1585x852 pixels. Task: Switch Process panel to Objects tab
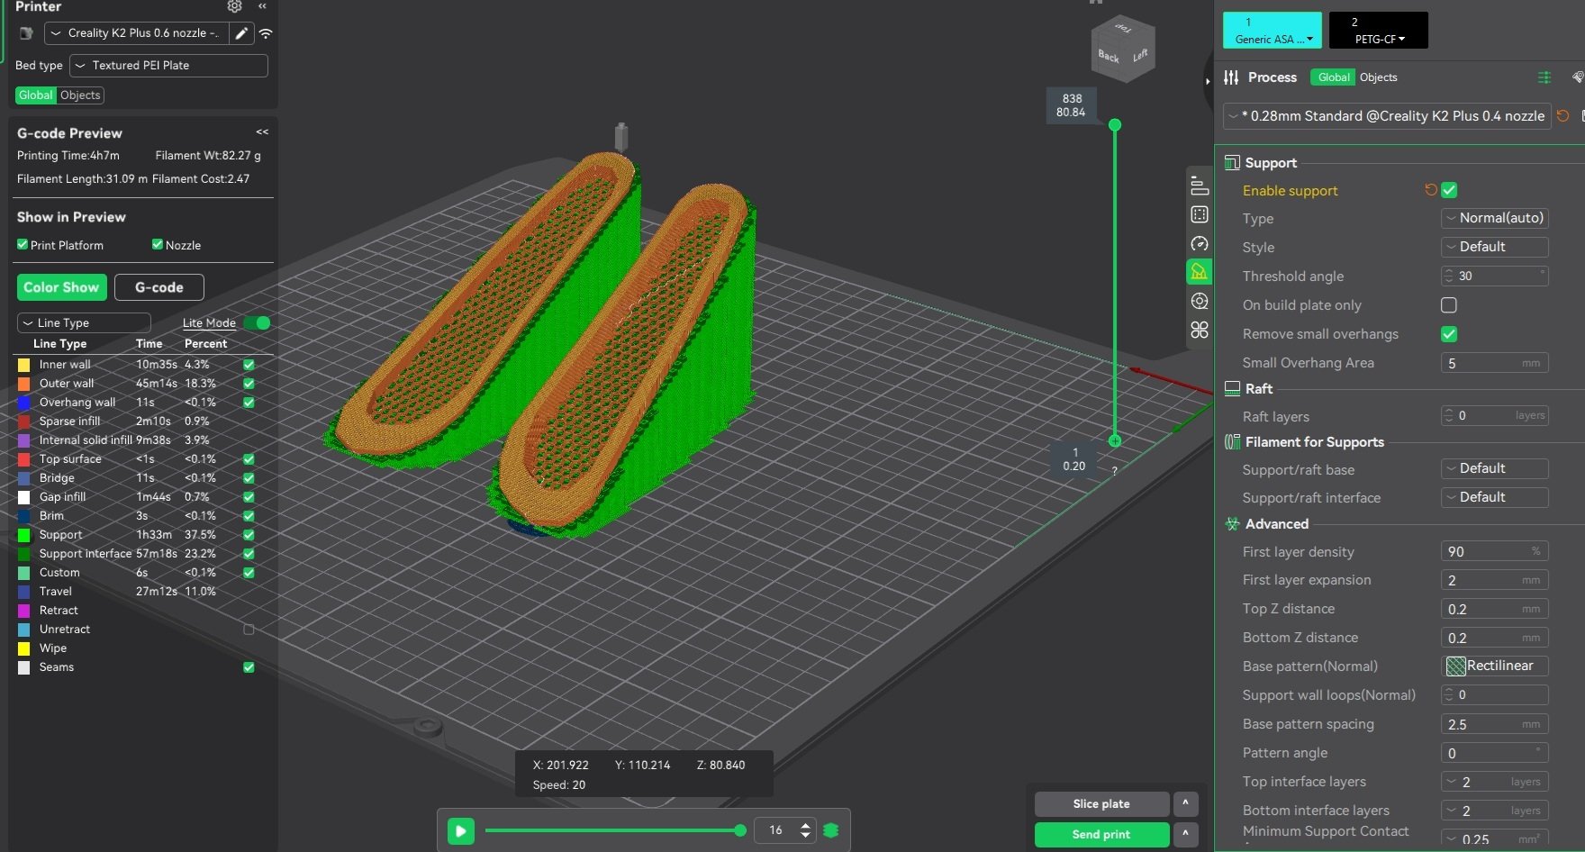[1378, 77]
